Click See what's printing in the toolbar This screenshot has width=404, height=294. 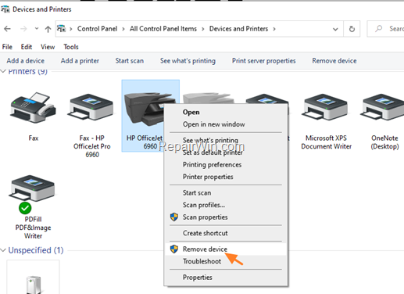(x=188, y=61)
